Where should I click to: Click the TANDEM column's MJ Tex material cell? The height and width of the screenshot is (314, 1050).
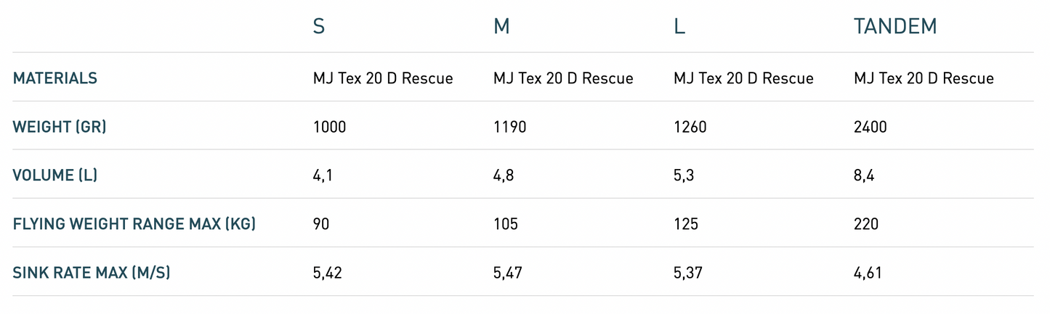[924, 78]
